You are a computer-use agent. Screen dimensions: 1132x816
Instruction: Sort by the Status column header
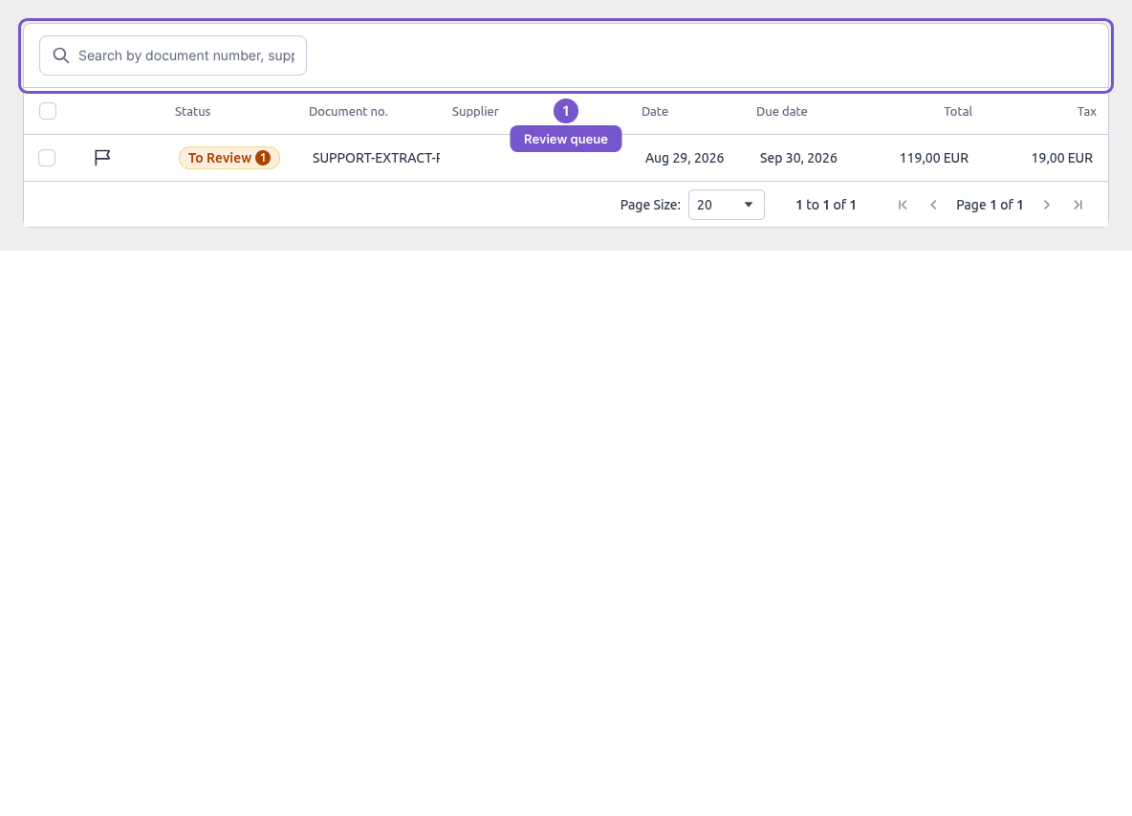[193, 111]
